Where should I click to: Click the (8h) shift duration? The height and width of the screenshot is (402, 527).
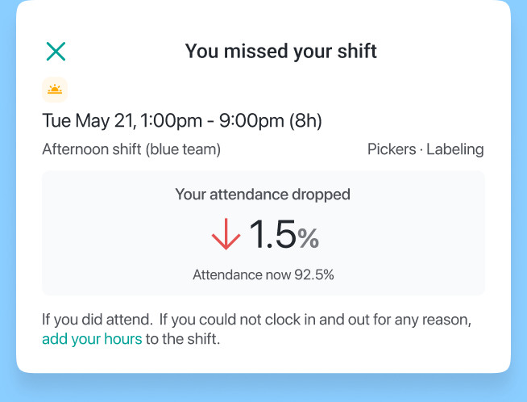305,122
